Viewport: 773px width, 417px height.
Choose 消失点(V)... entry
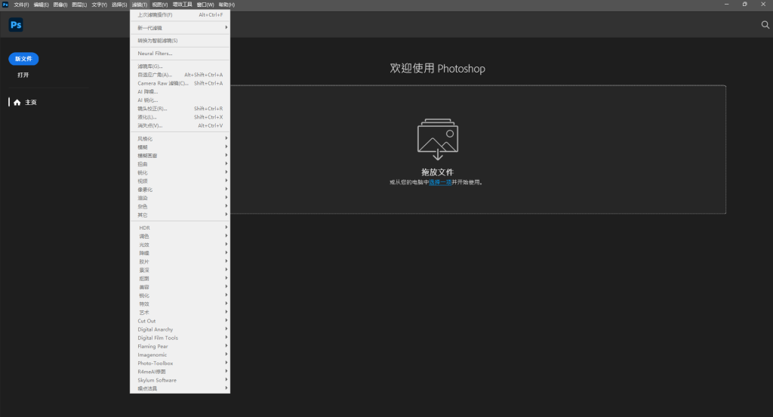180,125
